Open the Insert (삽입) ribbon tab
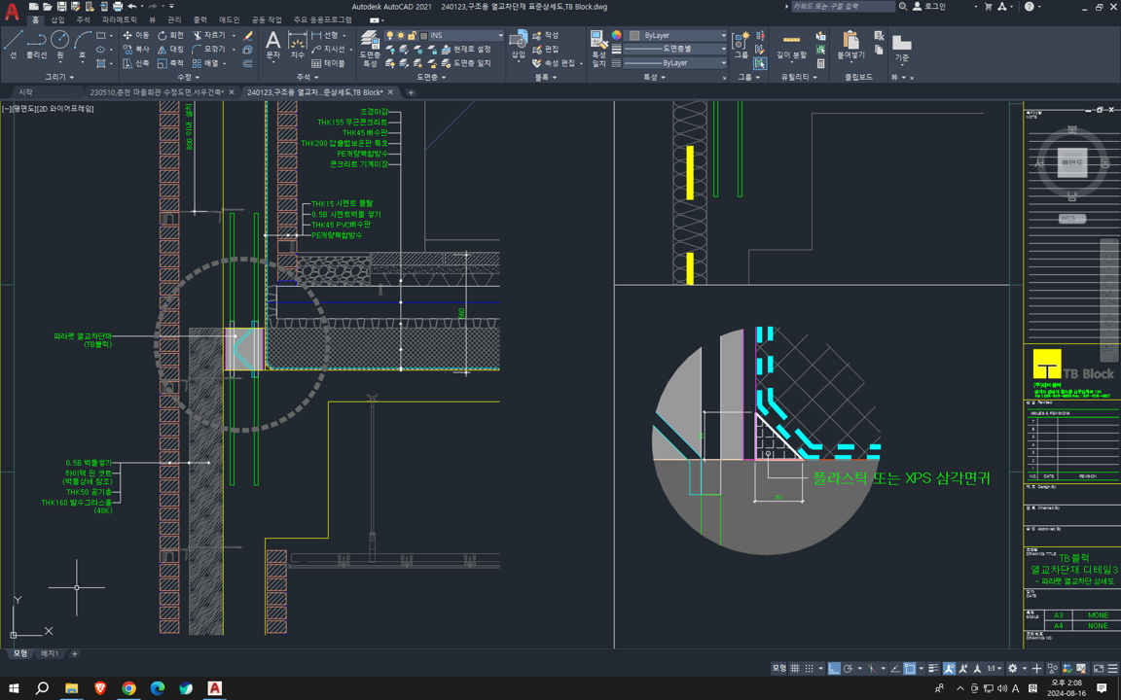This screenshot has height=700, width=1121. [57, 19]
